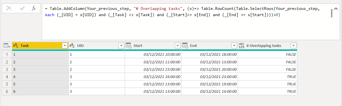This screenshot has height=106, width=342.
Task: Click End cell 03/12/2021 23:00:00
Action: tap(210, 77)
